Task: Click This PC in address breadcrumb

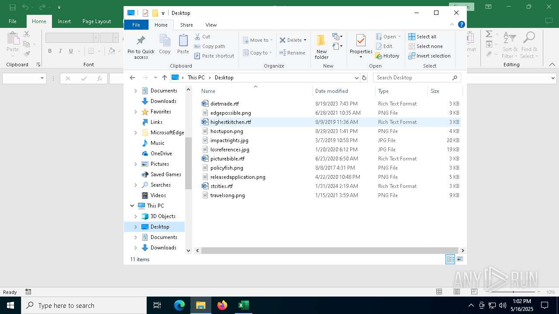Action: 196,78
